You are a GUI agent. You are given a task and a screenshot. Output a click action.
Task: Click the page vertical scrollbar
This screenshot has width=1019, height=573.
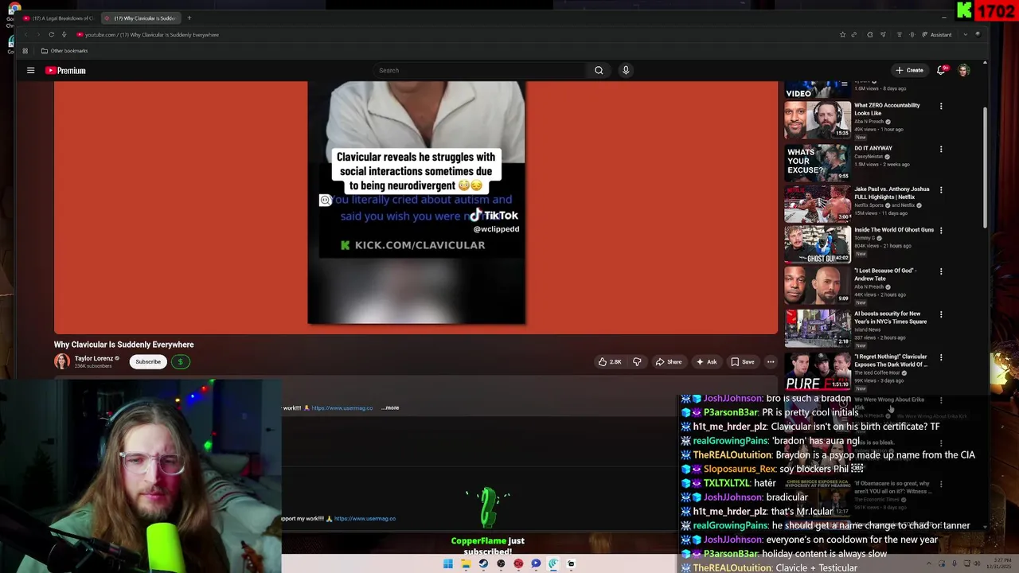pyautogui.click(x=985, y=167)
